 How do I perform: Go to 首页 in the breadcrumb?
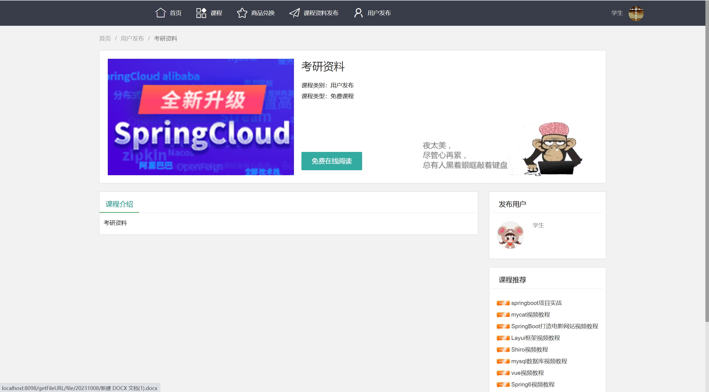point(105,39)
